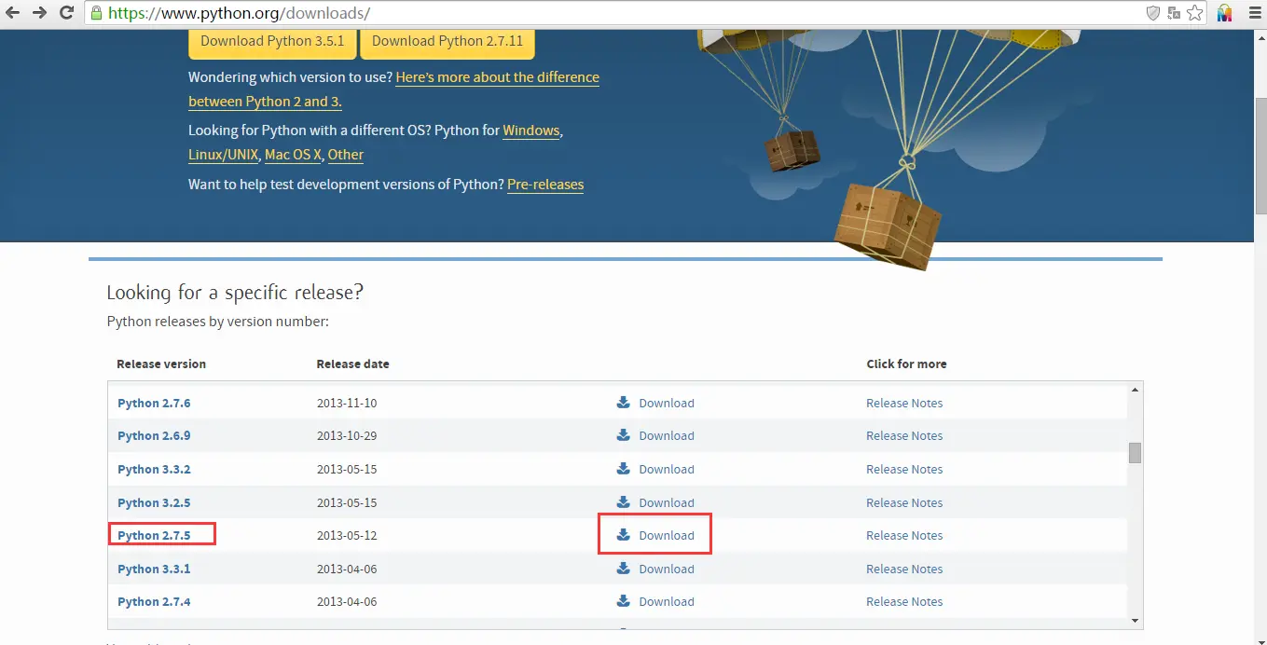Click the shield icon in the address bar
This screenshot has width=1267, height=645.
[1153, 13]
